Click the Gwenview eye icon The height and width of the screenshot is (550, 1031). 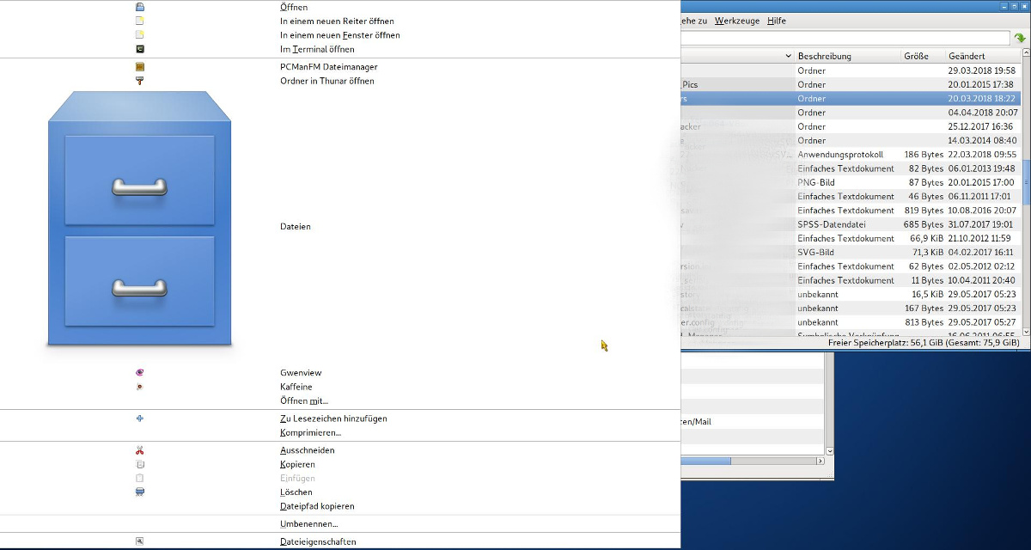pos(140,373)
